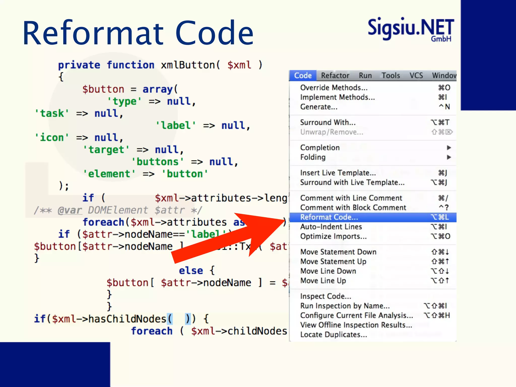Open the Code menu
Screen dimensions: 516x387
click(303, 76)
